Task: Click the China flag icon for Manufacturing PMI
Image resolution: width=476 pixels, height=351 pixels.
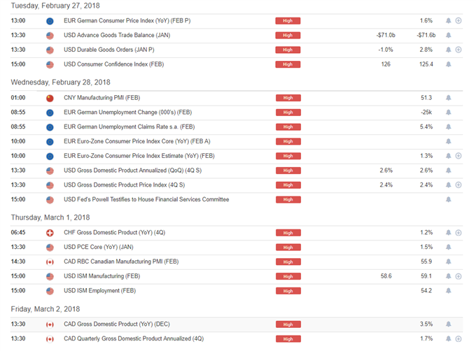Action: 50,98
